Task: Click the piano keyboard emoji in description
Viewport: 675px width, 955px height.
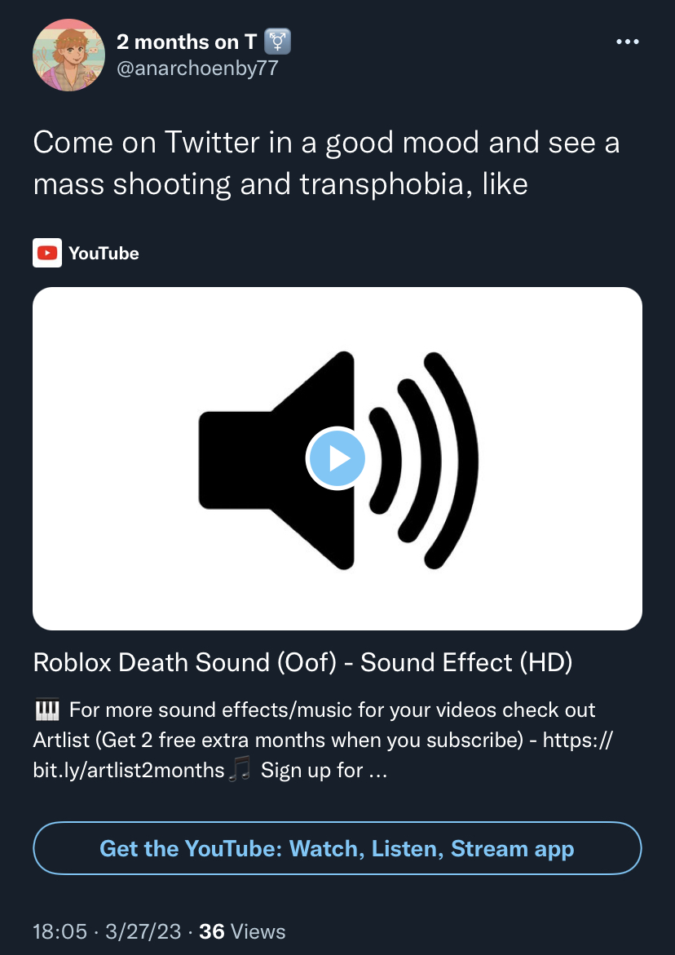Action: pos(46,709)
